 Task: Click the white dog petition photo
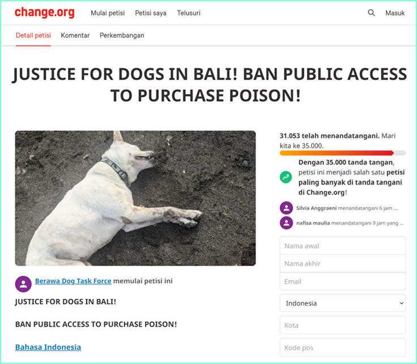click(135, 198)
